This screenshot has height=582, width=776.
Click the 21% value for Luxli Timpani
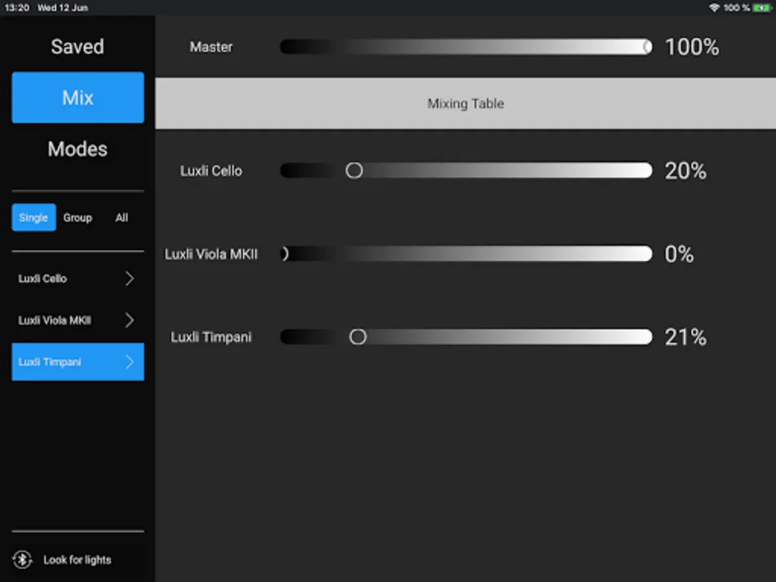685,338
